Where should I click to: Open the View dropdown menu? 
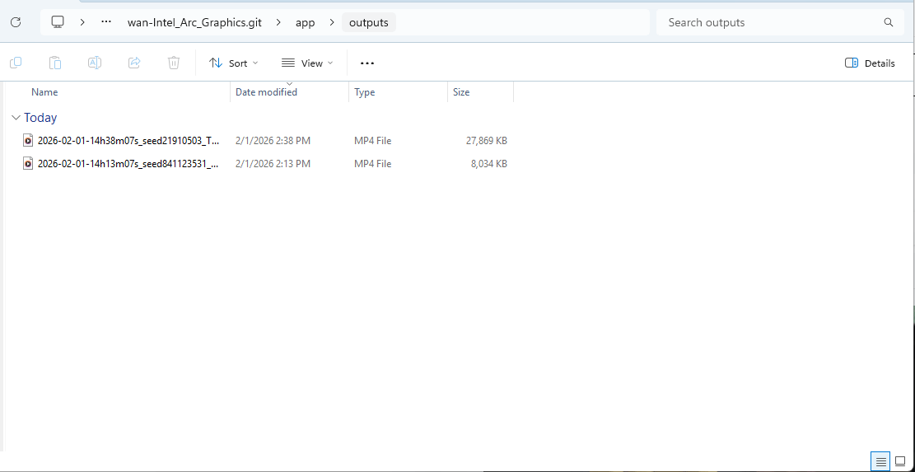point(307,63)
